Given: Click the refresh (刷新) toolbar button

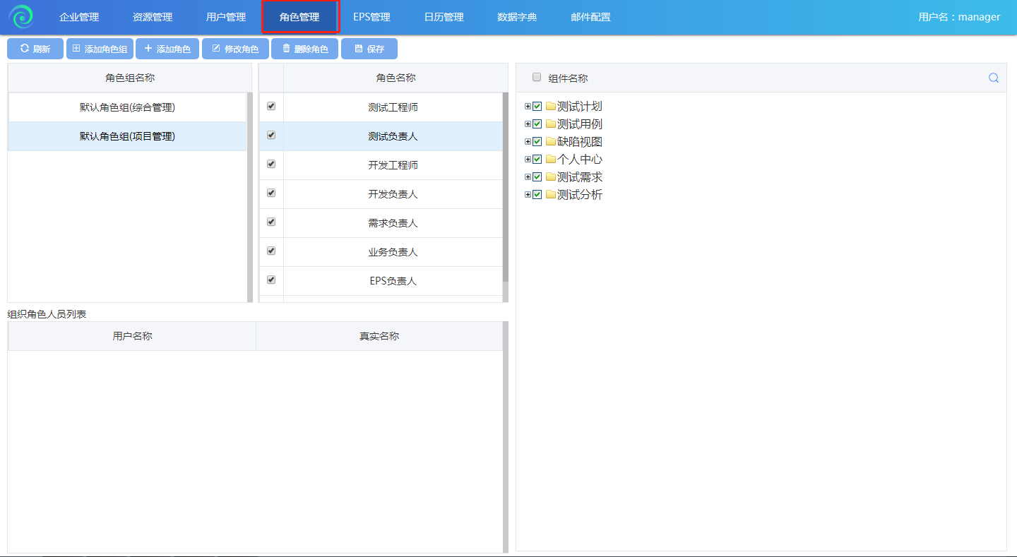Looking at the screenshot, I should coord(35,49).
